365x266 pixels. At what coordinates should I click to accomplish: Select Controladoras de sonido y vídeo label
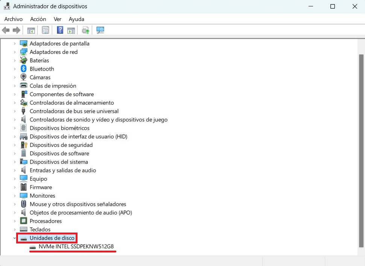[x=99, y=119]
